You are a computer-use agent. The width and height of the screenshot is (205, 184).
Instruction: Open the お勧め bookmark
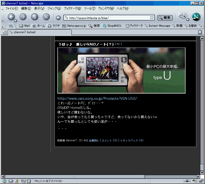(191, 26)
